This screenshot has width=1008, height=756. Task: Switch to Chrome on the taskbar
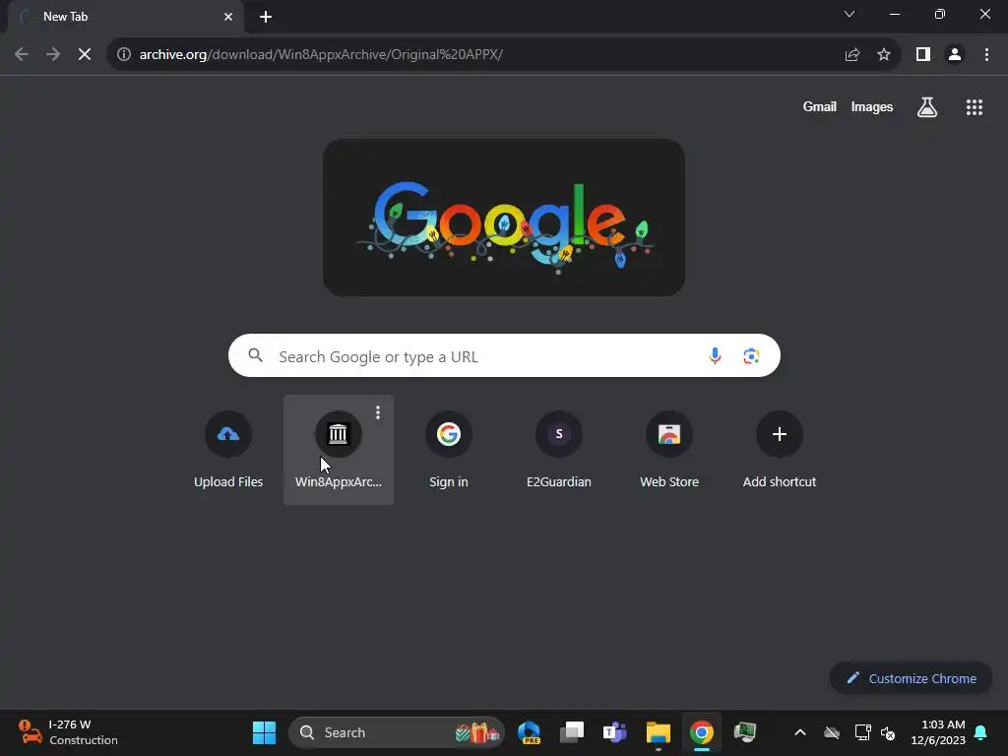coord(701,732)
